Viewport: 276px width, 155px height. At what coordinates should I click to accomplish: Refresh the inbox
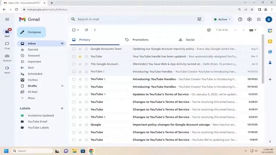[x=86, y=30]
